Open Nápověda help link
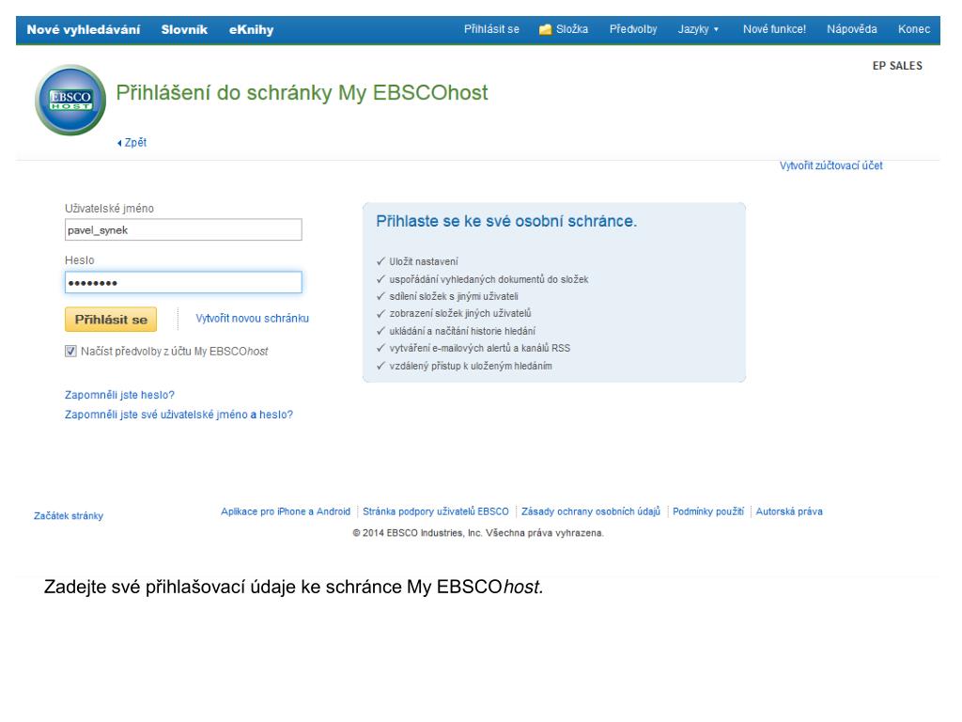The image size is (962, 722). [851, 29]
